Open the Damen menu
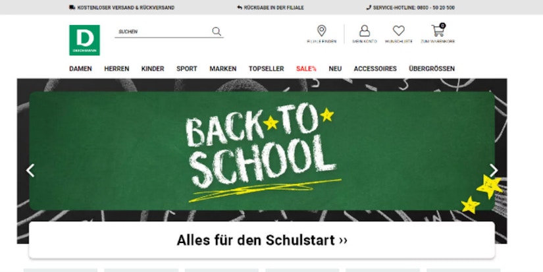 click(x=80, y=68)
